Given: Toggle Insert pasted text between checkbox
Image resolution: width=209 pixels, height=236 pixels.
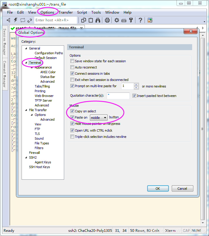Looking at the screenshot, I should [134, 95].
